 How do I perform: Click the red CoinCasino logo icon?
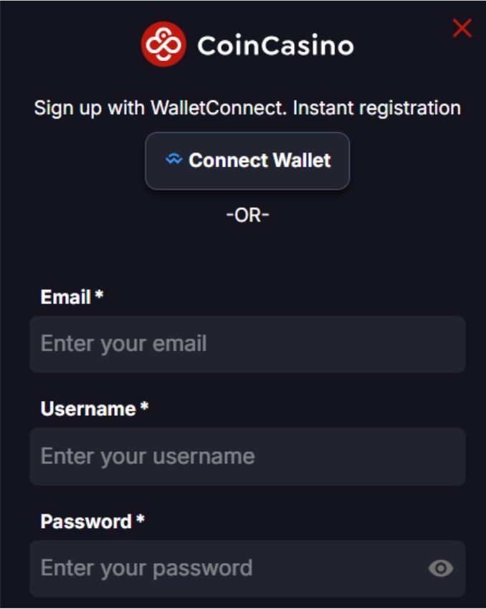[163, 44]
